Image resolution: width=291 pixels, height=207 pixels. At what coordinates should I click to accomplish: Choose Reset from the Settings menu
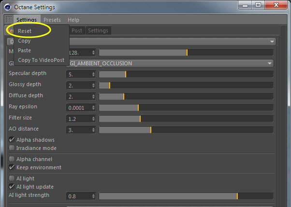[x=25, y=31]
